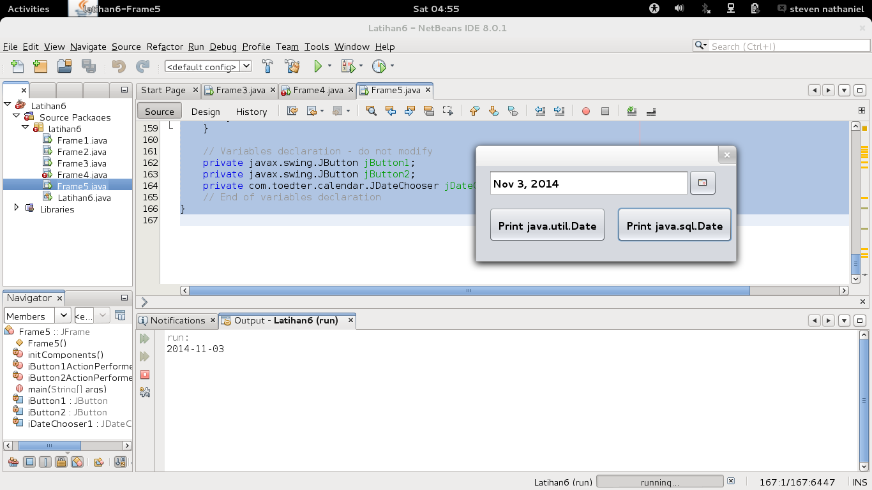The height and width of the screenshot is (490, 872).
Task: Run the project with the green play icon
Action: 317,66
